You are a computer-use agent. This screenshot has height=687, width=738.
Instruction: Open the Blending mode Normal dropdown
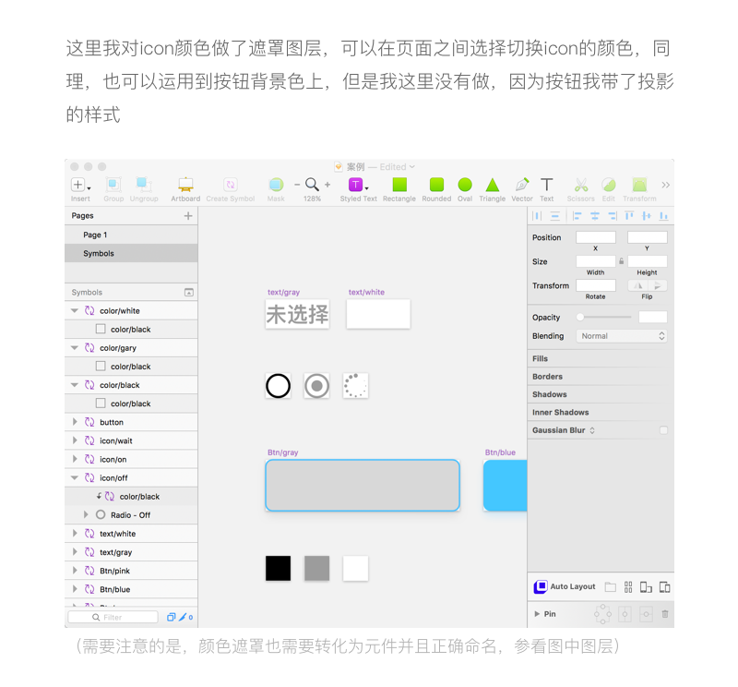click(621, 336)
